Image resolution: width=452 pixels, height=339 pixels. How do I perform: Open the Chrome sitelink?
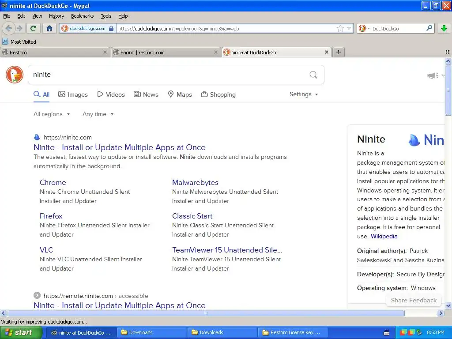pos(53,182)
